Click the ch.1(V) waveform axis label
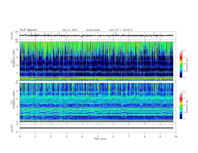The height and width of the screenshot is (153, 198). (12, 35)
